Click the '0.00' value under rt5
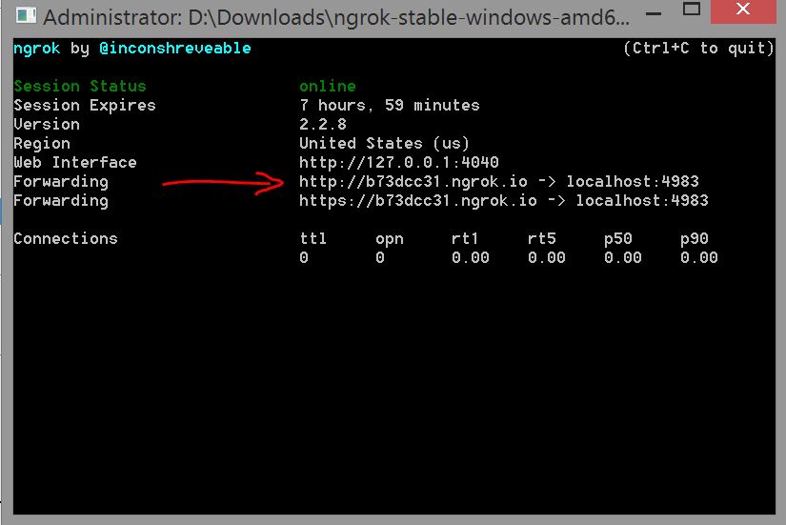The width and height of the screenshot is (786, 525). [547, 258]
